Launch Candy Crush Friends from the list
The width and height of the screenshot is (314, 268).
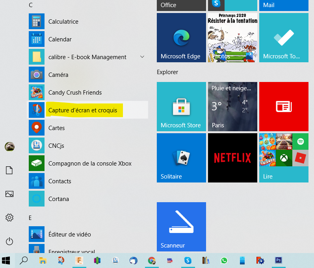coord(87,92)
